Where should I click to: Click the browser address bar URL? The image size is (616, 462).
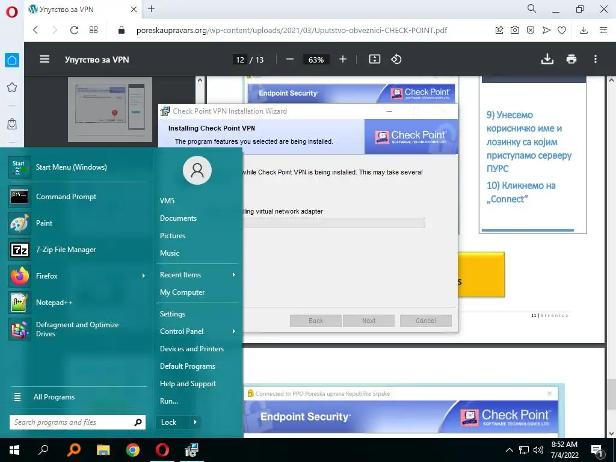pos(292,30)
